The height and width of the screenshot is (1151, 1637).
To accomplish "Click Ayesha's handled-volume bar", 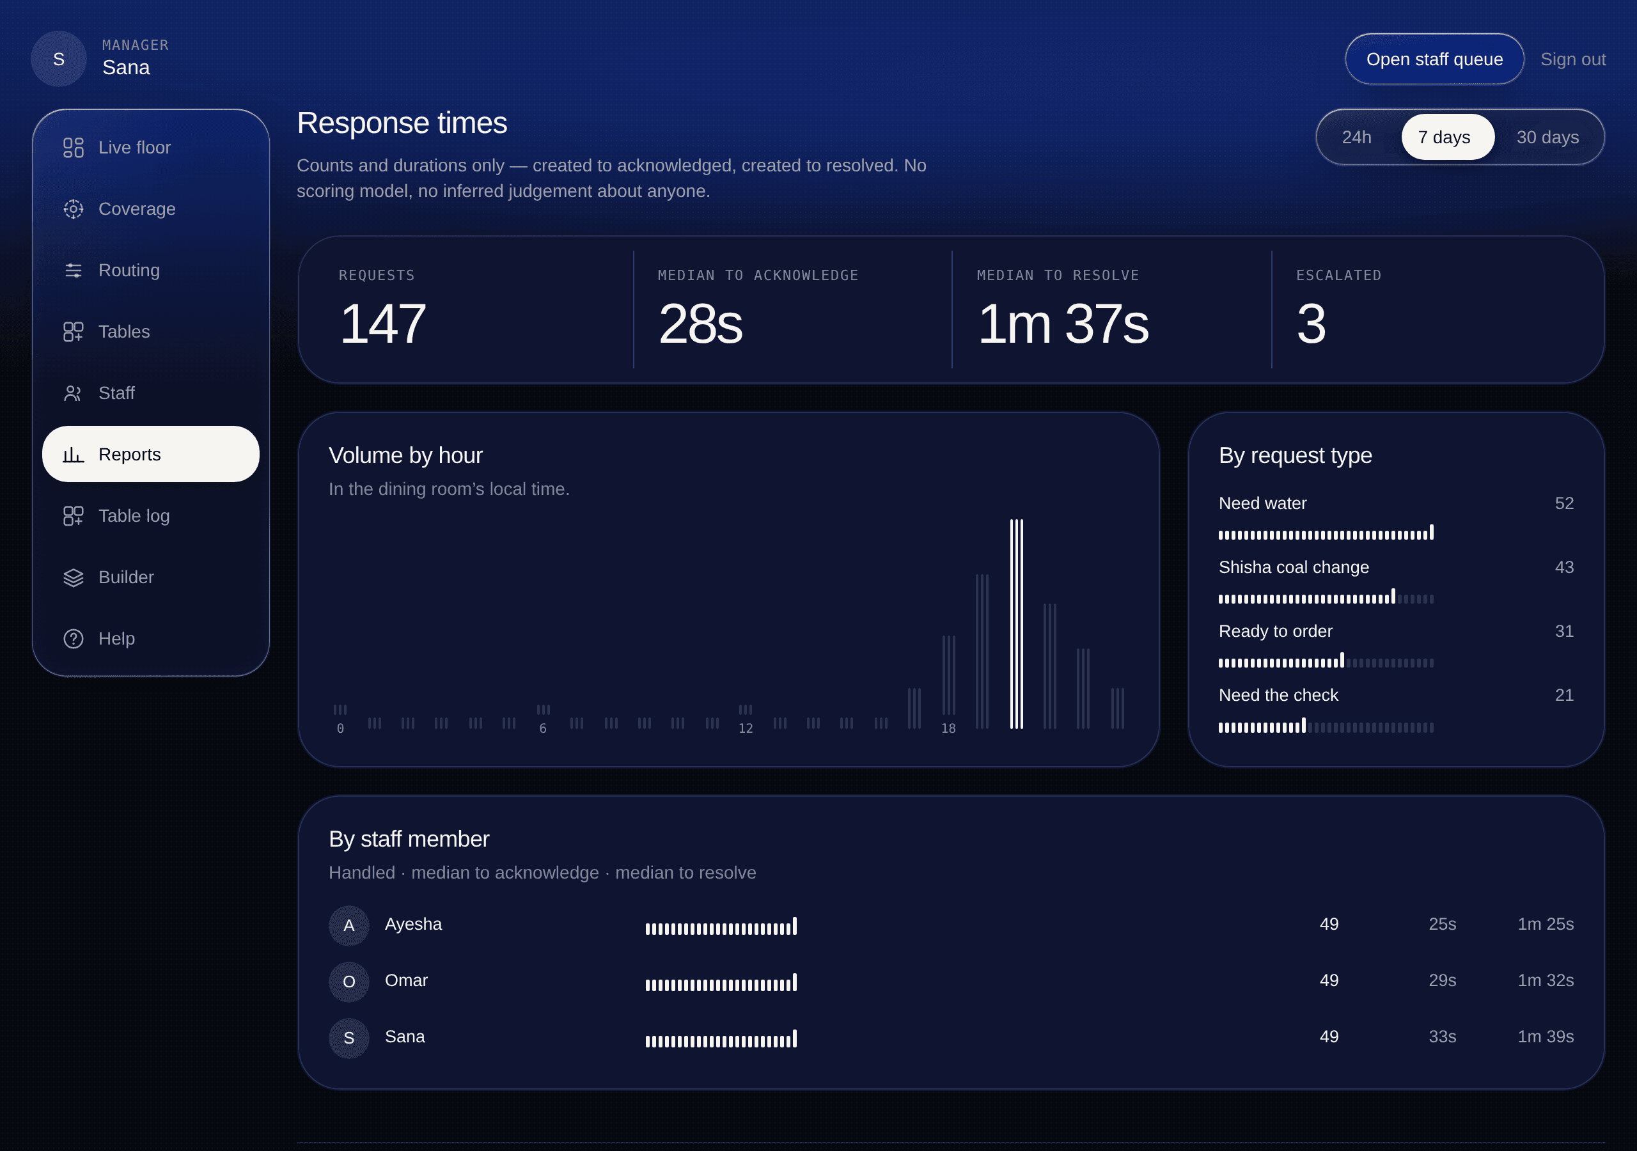I will [721, 927].
